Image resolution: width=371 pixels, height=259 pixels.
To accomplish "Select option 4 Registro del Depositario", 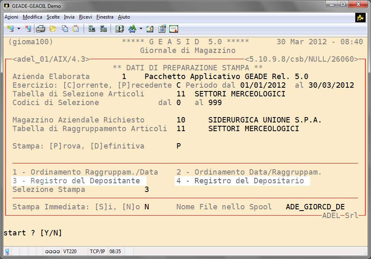I will click(242, 181).
